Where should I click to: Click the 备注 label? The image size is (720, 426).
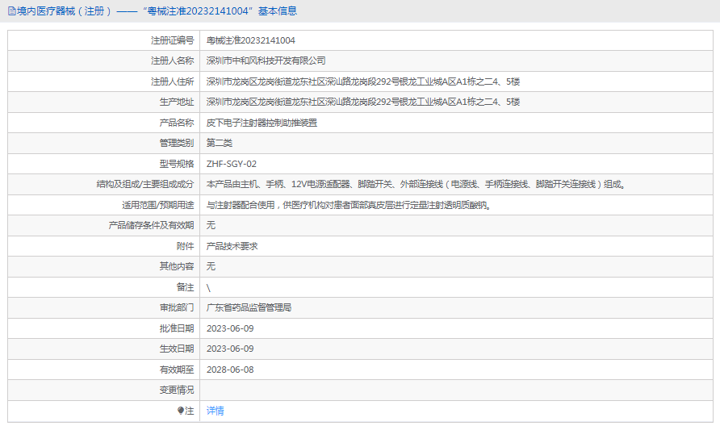(185, 287)
